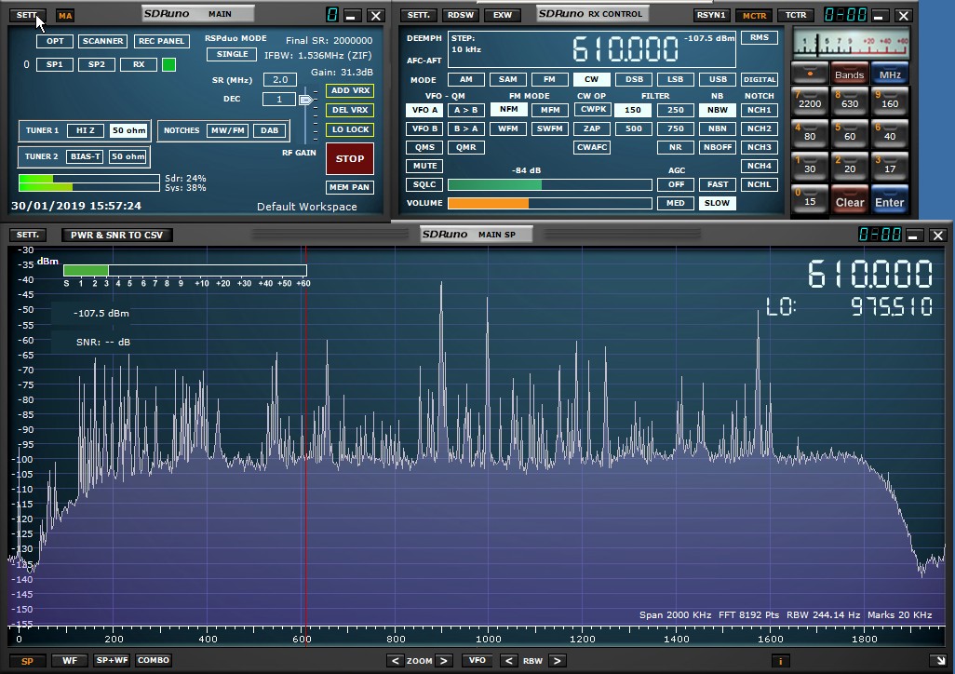Open the OPT menu in the MAIN panel
Viewport: 955px width, 674px height.
(56, 41)
